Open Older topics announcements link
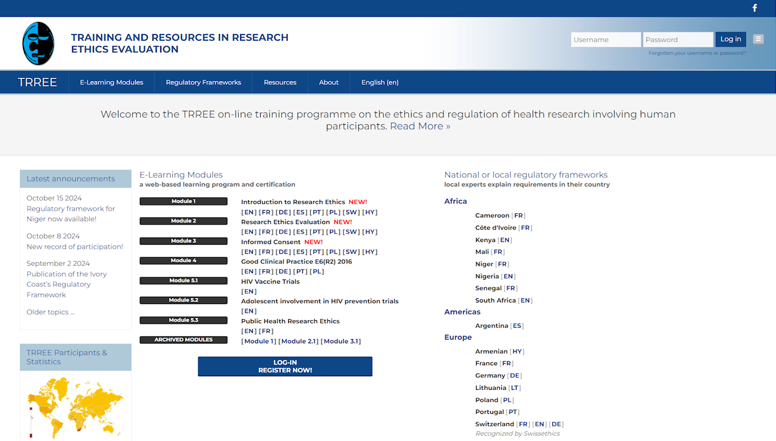The height and width of the screenshot is (441, 776). [x=51, y=312]
